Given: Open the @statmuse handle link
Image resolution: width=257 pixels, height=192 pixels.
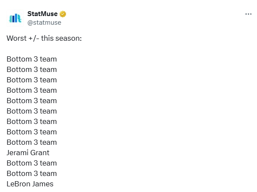Looking at the screenshot, I should [x=44, y=23].
